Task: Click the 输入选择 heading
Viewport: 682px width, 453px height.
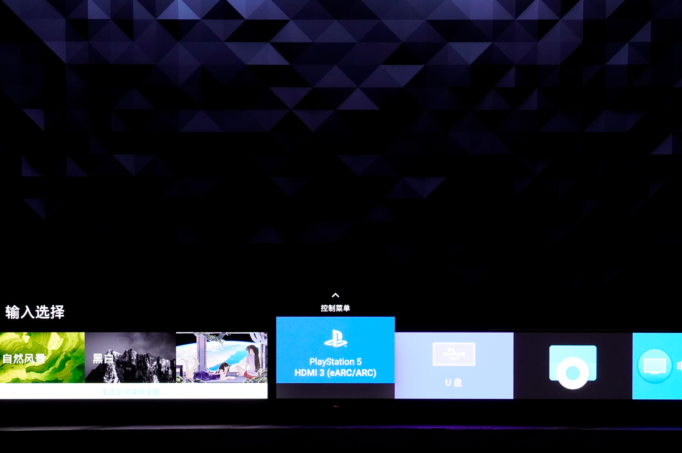Action: tap(35, 312)
